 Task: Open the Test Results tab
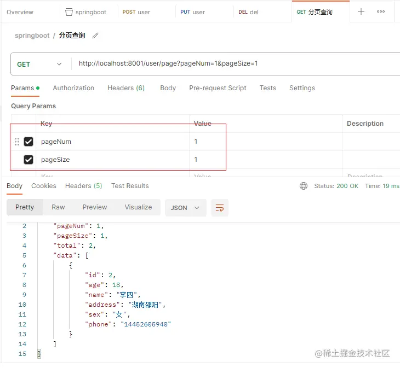(130, 186)
